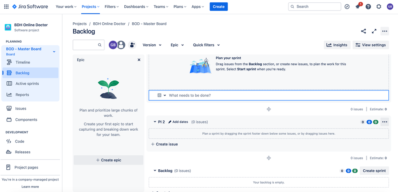Screen dimensions: 398x192
Task: Select Backlog in the sidebar
Action: click(30, 73)
